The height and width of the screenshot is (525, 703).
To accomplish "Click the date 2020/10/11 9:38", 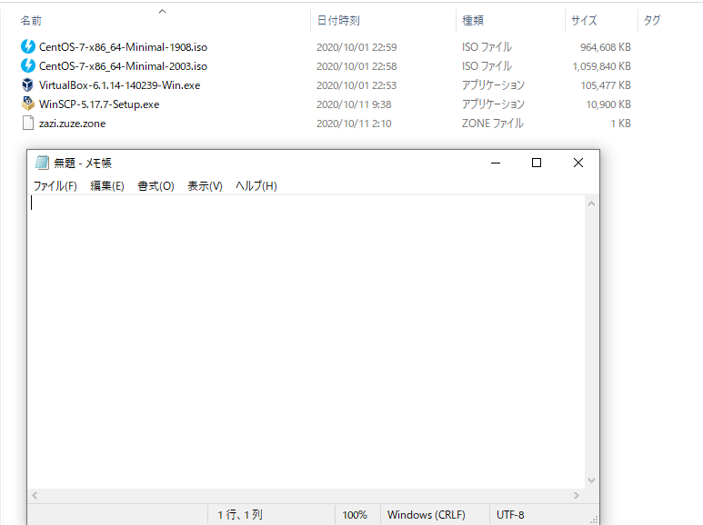I will pos(354,104).
